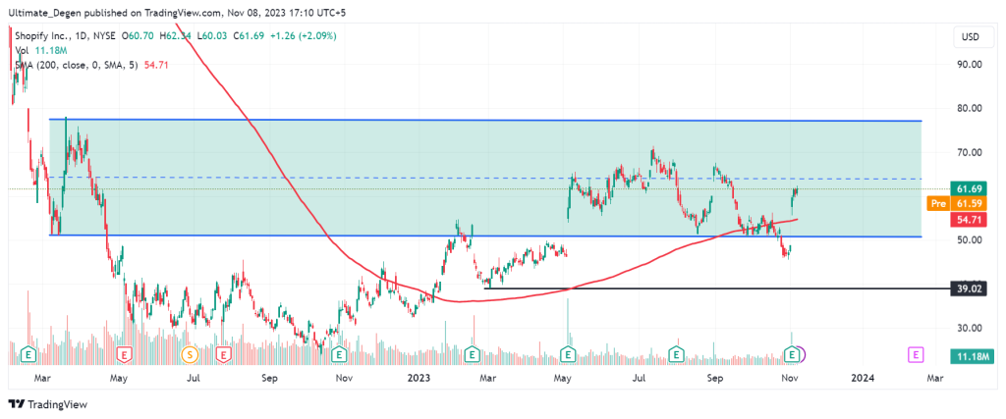This screenshot has width=1006, height=419.
Task: Select the dashed blue midline of the range
Action: 485,179
